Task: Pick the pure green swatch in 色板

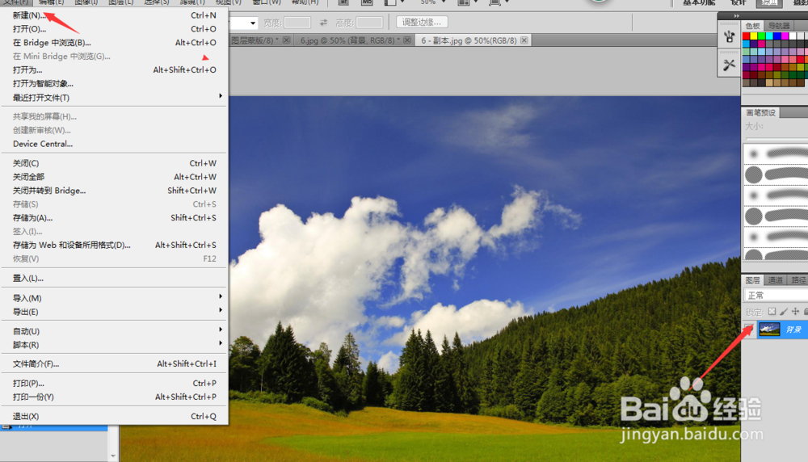Action: (762, 36)
